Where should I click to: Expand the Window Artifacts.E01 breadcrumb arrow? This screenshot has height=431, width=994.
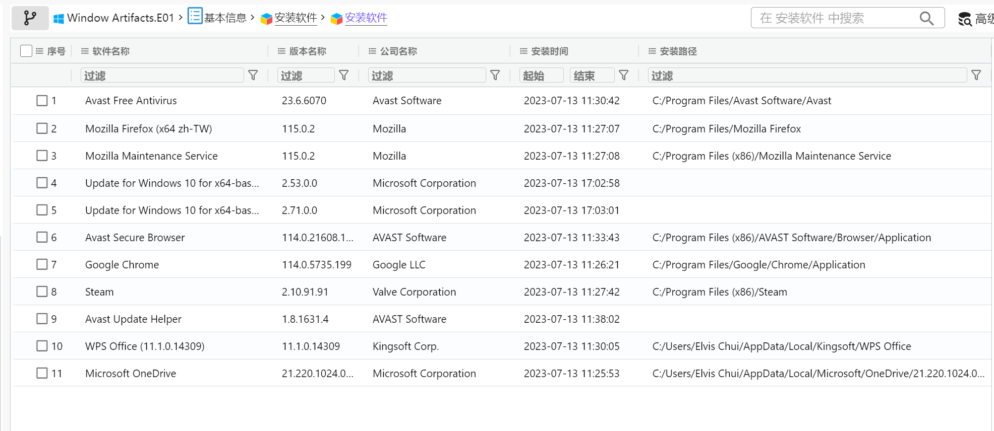tap(181, 18)
